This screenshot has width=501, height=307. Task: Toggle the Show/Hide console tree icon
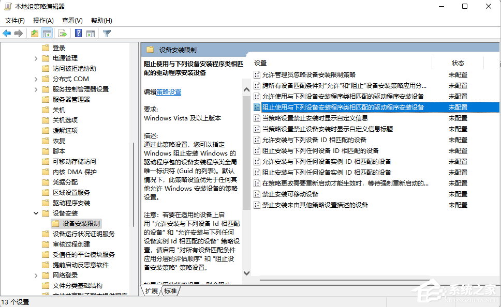click(x=47, y=33)
